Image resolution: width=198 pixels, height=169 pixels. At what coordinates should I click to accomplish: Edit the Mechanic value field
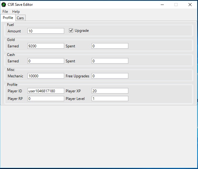[x=46, y=76]
